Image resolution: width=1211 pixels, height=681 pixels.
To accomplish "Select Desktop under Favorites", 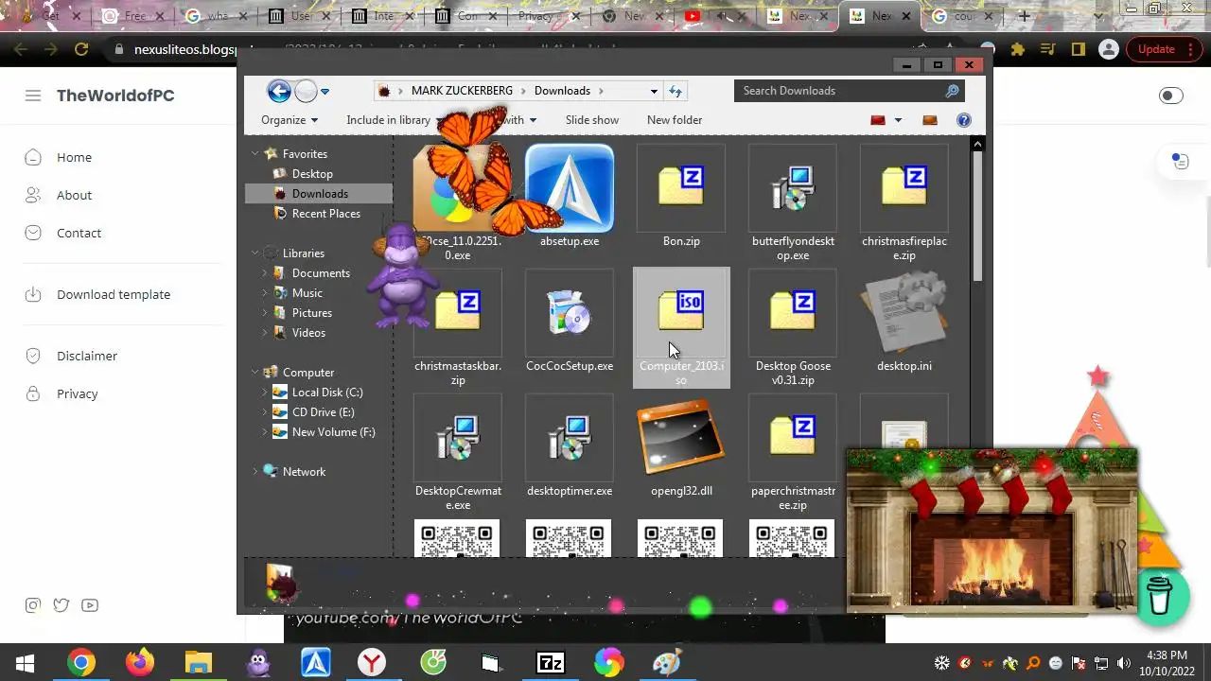I will tap(312, 174).
